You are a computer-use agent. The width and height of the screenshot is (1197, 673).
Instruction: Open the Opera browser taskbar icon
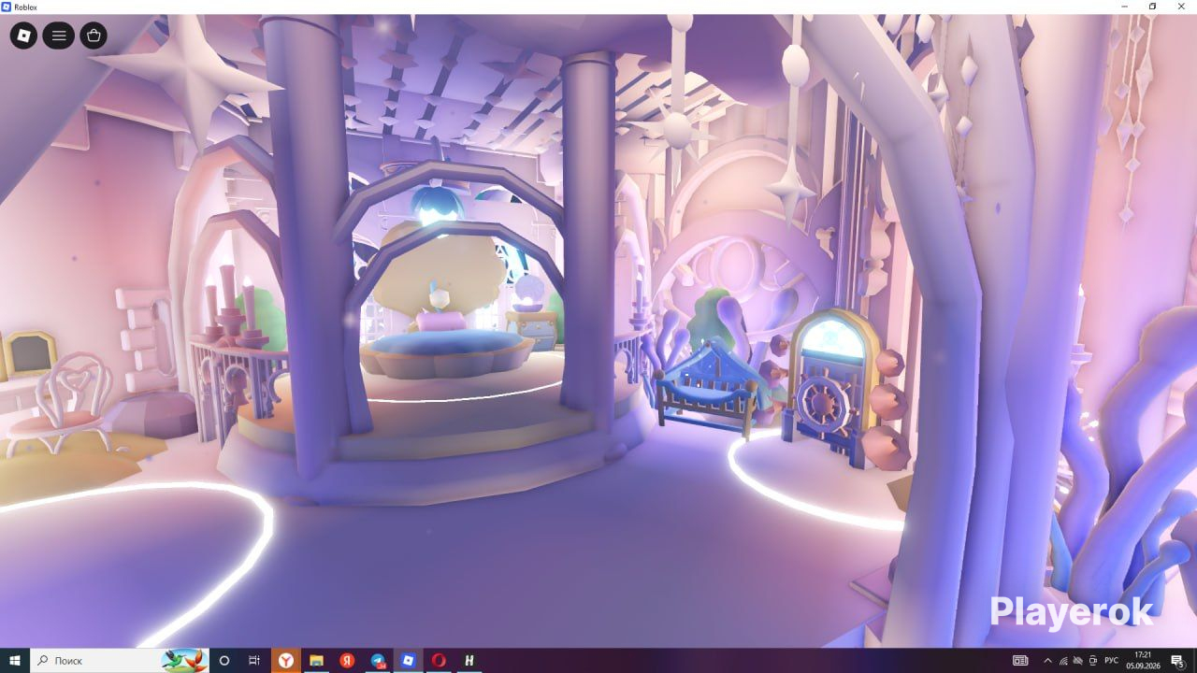tap(439, 660)
